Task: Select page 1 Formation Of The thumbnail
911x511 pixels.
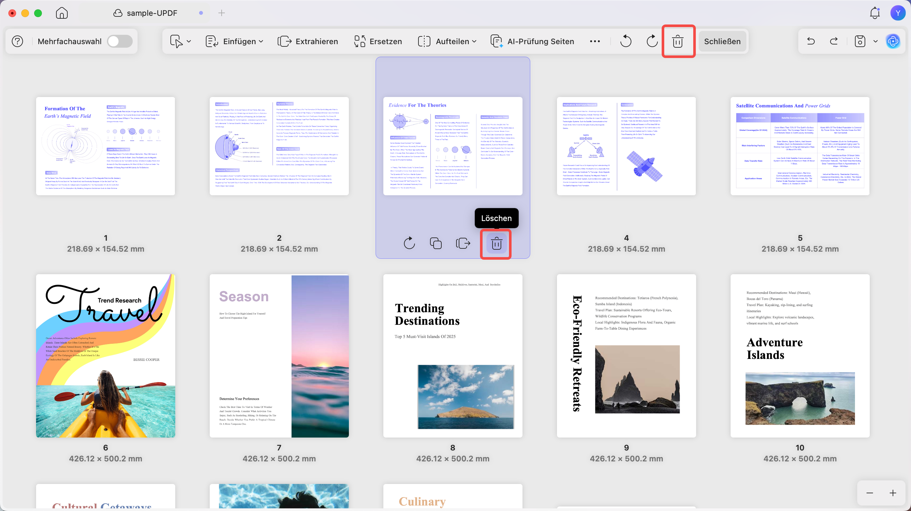Action: (x=105, y=146)
